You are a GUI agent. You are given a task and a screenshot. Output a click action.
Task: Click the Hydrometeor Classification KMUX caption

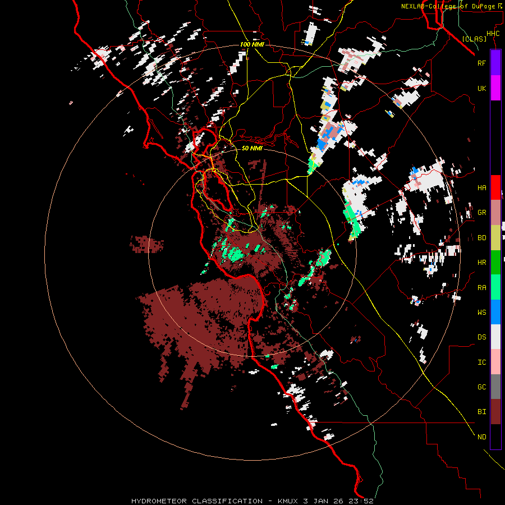(252, 501)
